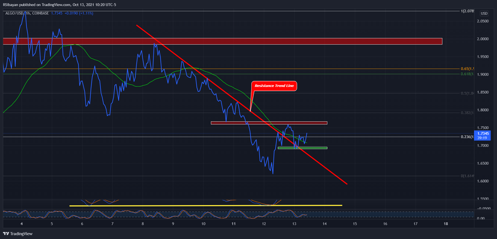497x239 pixels.
Task: Click price axis label 2.0500
Action: pos(483,21)
